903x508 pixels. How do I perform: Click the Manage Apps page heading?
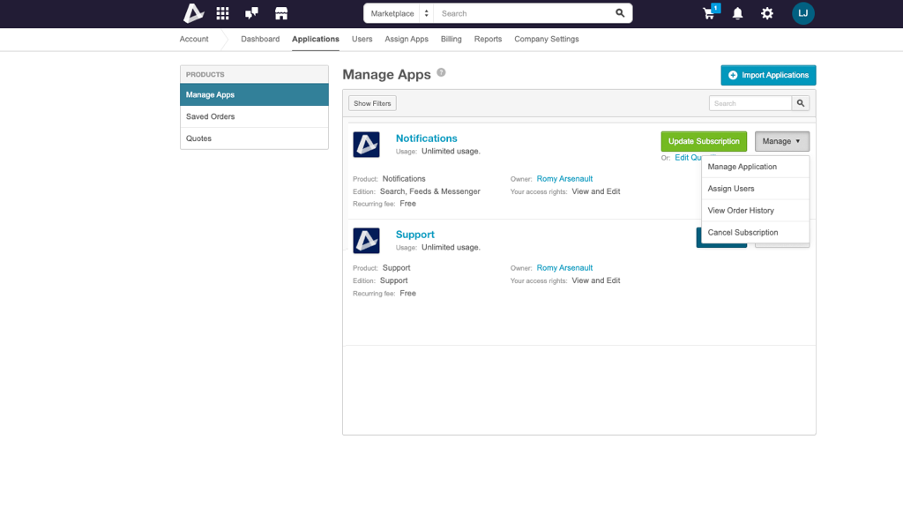click(x=386, y=74)
